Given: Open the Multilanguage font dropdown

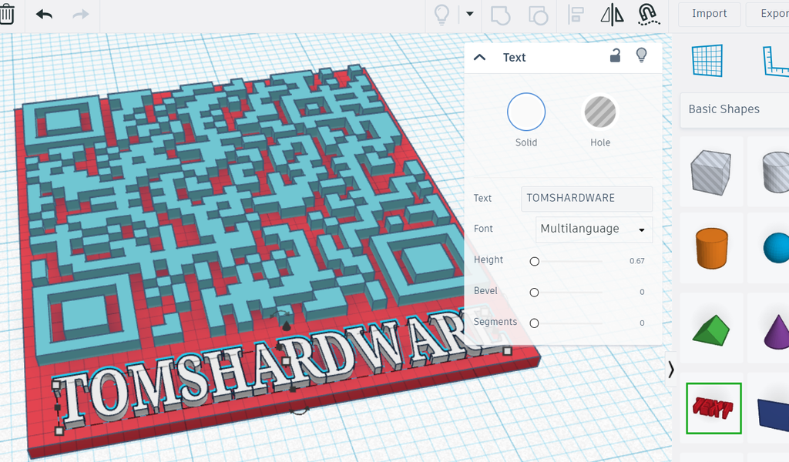Looking at the screenshot, I should coord(593,229).
